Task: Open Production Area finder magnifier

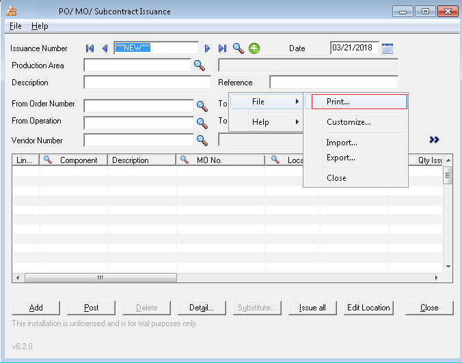Action: [199, 66]
